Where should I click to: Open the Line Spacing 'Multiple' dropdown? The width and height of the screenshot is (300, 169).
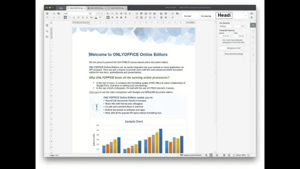click(x=225, y=26)
